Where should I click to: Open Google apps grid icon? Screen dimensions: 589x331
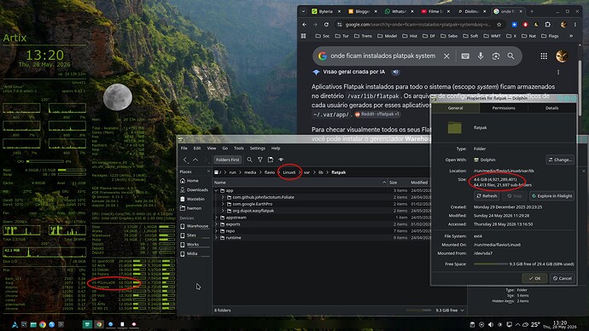coord(544,56)
